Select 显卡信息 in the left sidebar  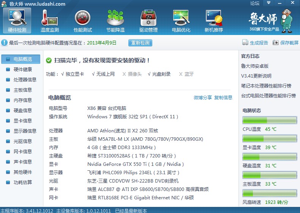point(22,121)
